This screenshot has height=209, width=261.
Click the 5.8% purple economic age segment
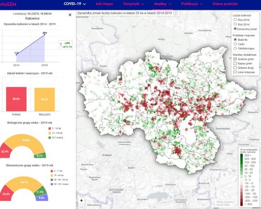coord(42,198)
